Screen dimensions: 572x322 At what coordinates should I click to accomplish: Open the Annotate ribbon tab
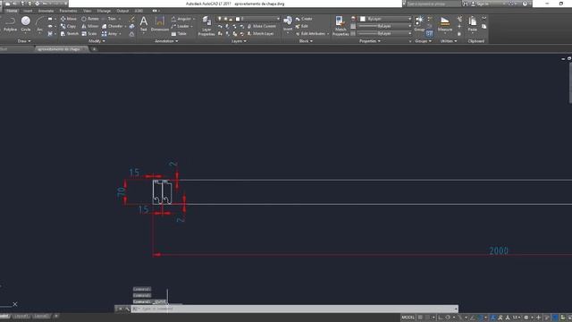point(46,11)
